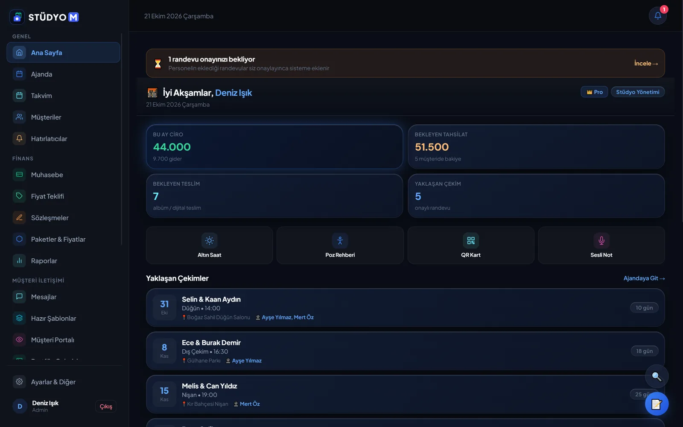683x427 pixels.
Task: Click the floating note button
Action: (x=657, y=404)
